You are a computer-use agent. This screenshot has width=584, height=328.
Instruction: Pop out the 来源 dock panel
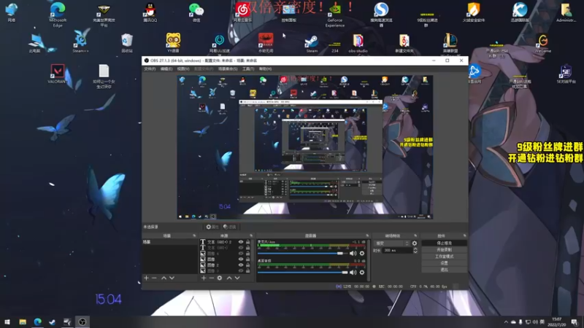[251, 235]
